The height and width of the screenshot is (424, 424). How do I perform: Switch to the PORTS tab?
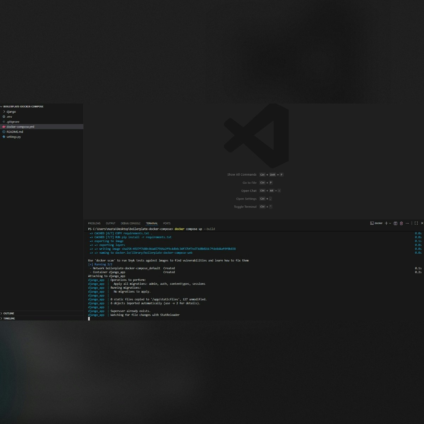[166, 223]
